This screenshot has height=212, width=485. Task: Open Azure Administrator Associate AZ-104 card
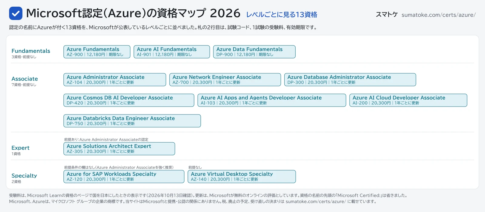click(x=115, y=80)
